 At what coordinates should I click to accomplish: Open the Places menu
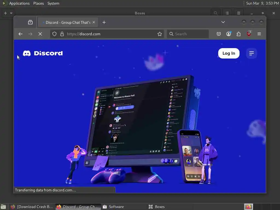click(x=38, y=3)
